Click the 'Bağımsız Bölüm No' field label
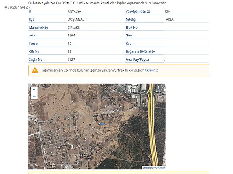 (140, 51)
